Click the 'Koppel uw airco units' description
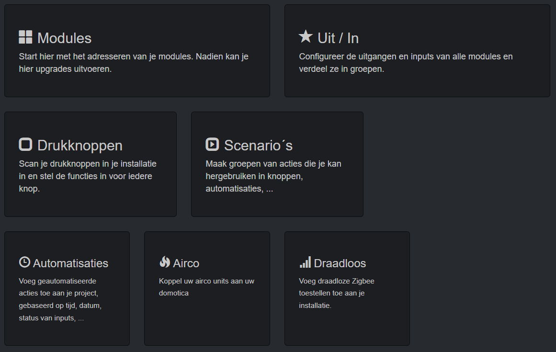The image size is (556, 352). pyautogui.click(x=206, y=287)
